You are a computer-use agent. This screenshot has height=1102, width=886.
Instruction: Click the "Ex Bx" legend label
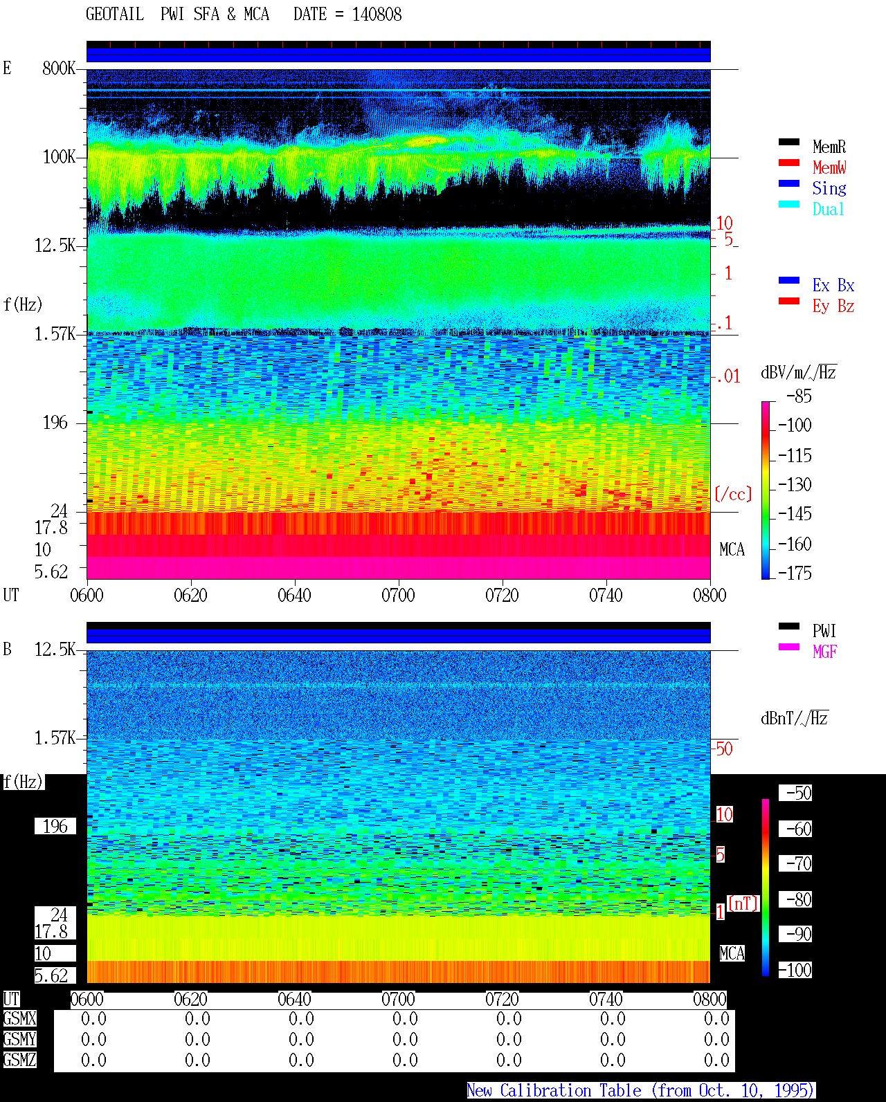click(833, 285)
